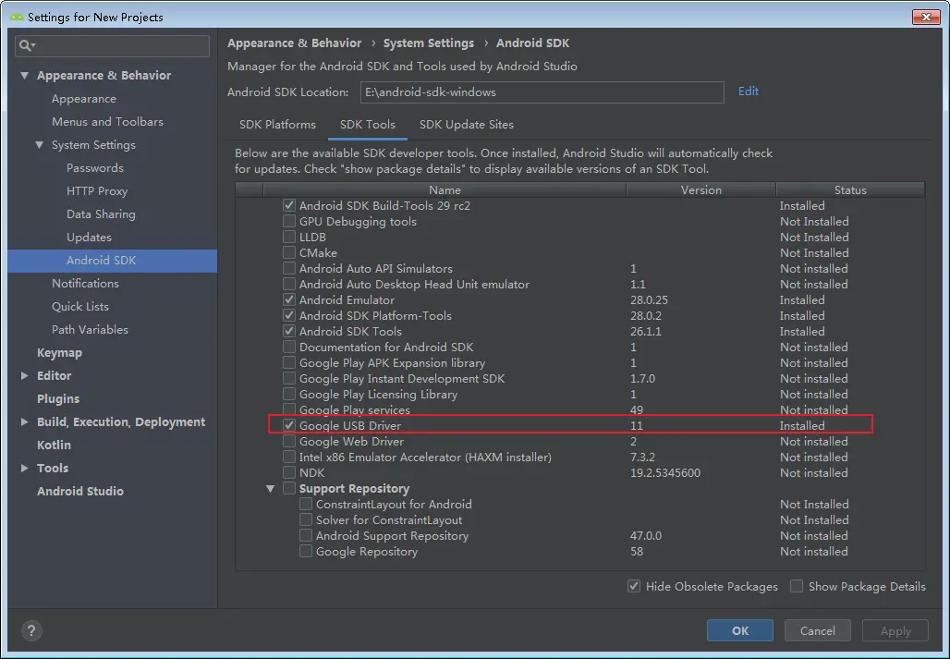Check the LLDB package
This screenshot has width=950, height=659.
pyautogui.click(x=289, y=237)
